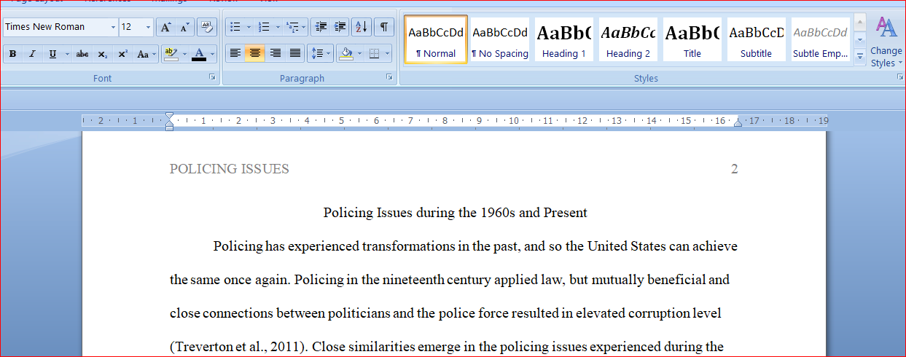Click the Shrink Font icon
The height and width of the screenshot is (357, 906).
click(185, 27)
